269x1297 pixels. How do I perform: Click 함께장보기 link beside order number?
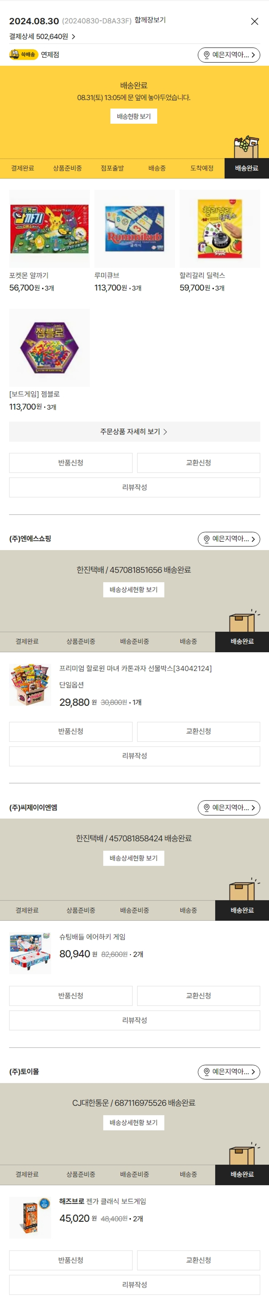coord(150,20)
